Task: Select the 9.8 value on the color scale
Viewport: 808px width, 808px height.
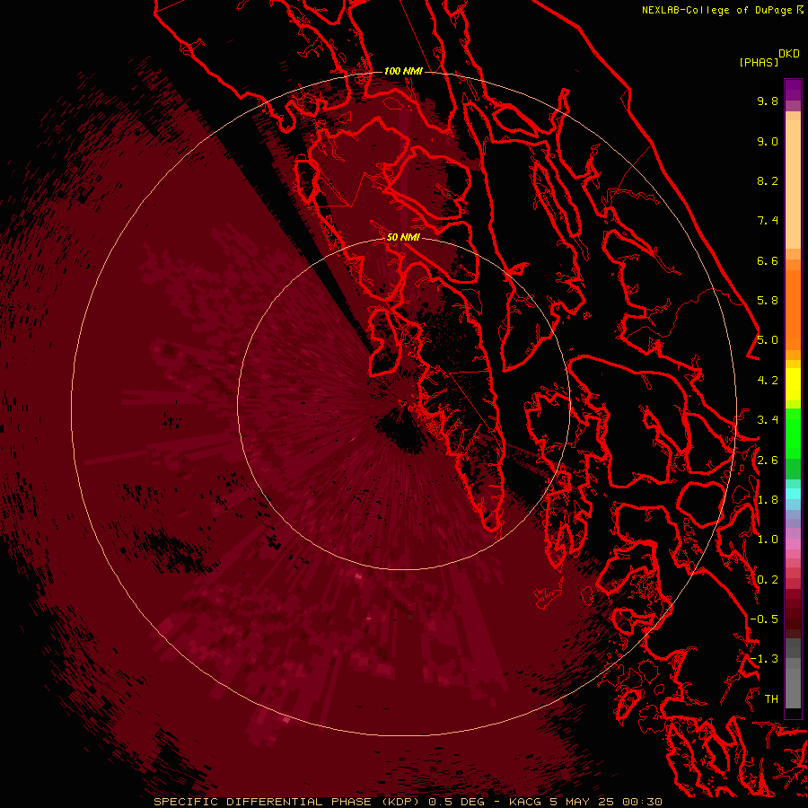Action: [x=768, y=101]
